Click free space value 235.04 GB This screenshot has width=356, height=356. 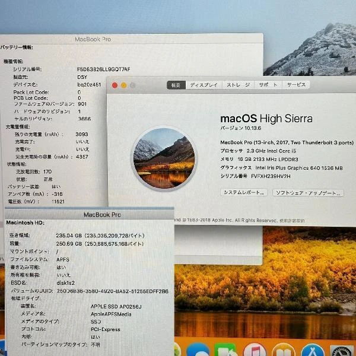[69, 236]
